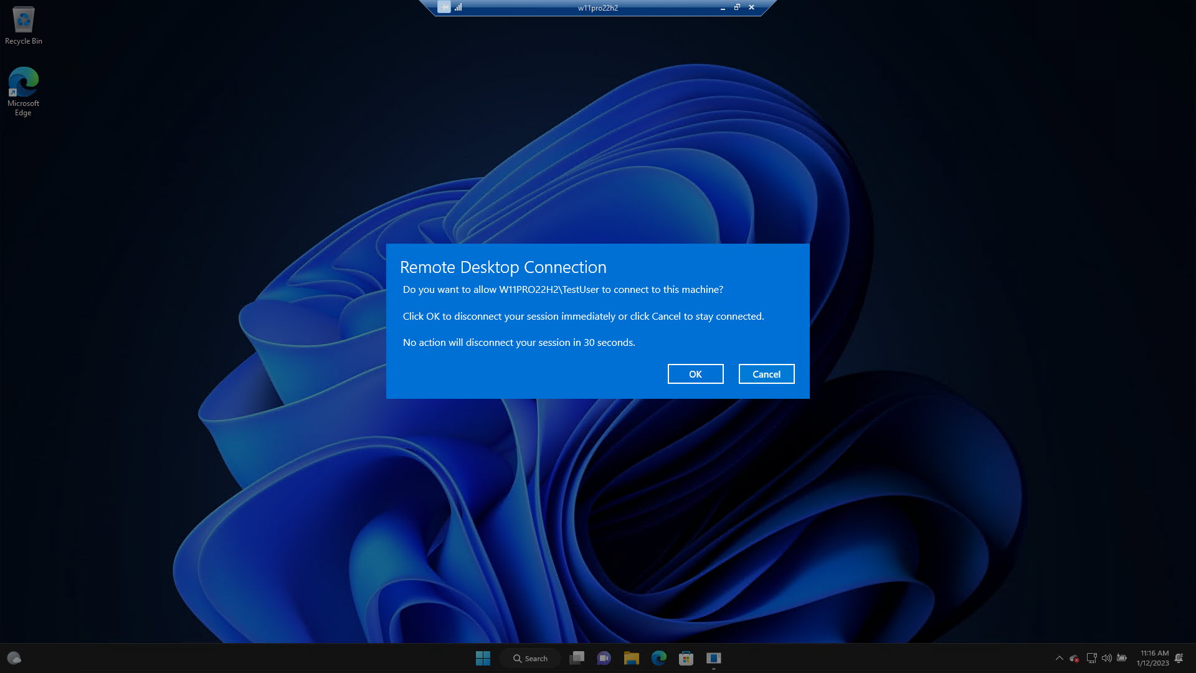Click the Start button
The image size is (1196, 673).
[483, 658]
